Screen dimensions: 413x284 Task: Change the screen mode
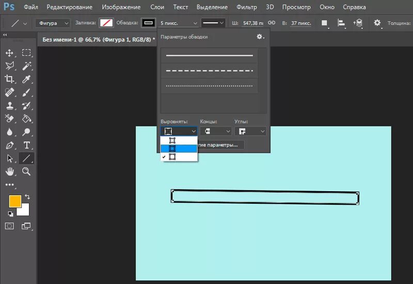(26, 226)
